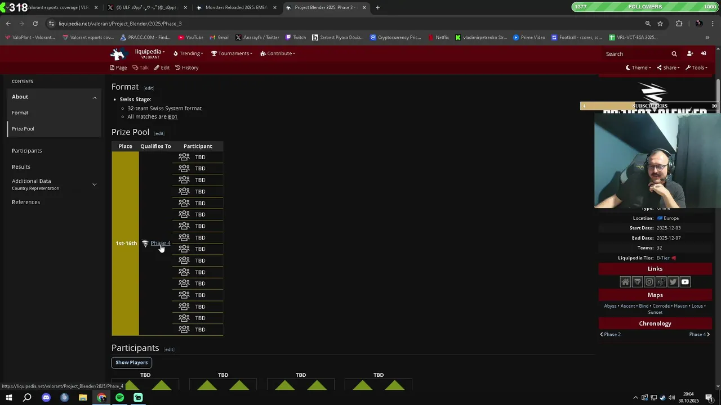This screenshot has width=721, height=405.
Task: Expand Additional Data in contents sidebar
Action: pyautogui.click(x=94, y=184)
